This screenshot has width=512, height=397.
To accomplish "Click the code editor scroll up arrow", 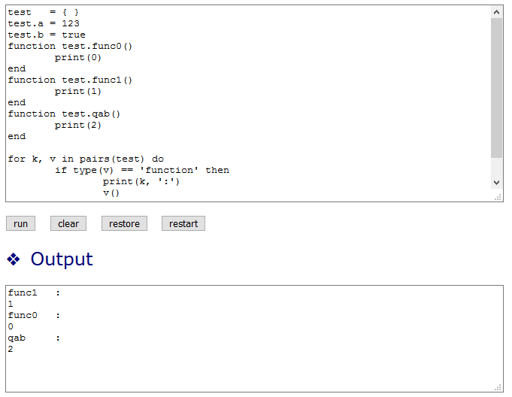I will [496, 12].
